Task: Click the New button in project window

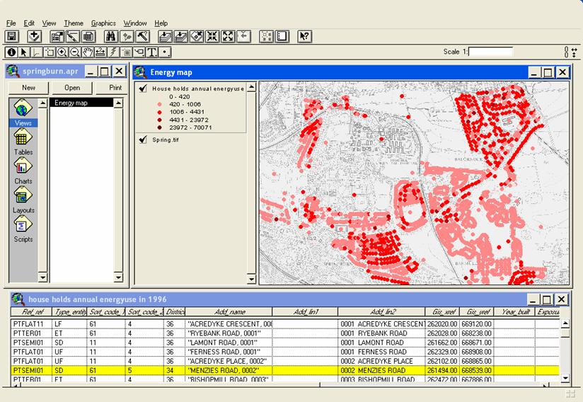Action: (x=28, y=88)
